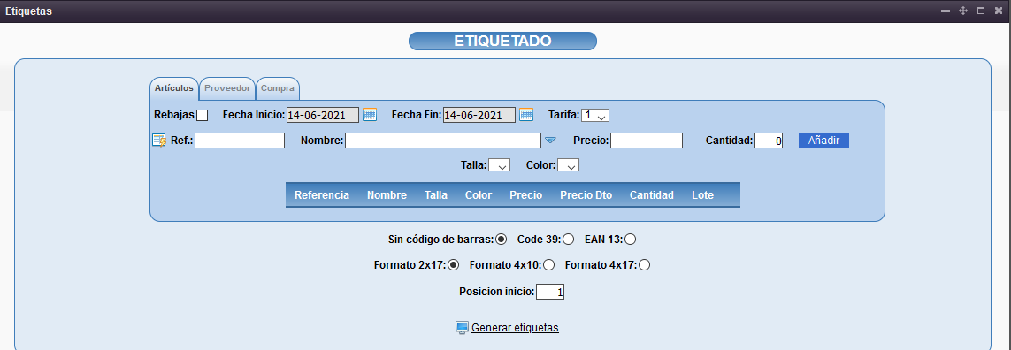Choose Formato 2x17 label layout
Image resolution: width=1011 pixels, height=350 pixels.
453,264
